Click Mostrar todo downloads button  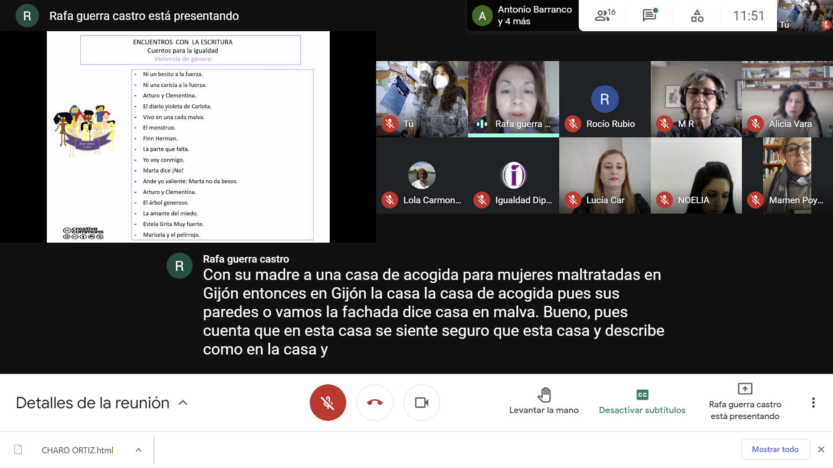tap(775, 449)
